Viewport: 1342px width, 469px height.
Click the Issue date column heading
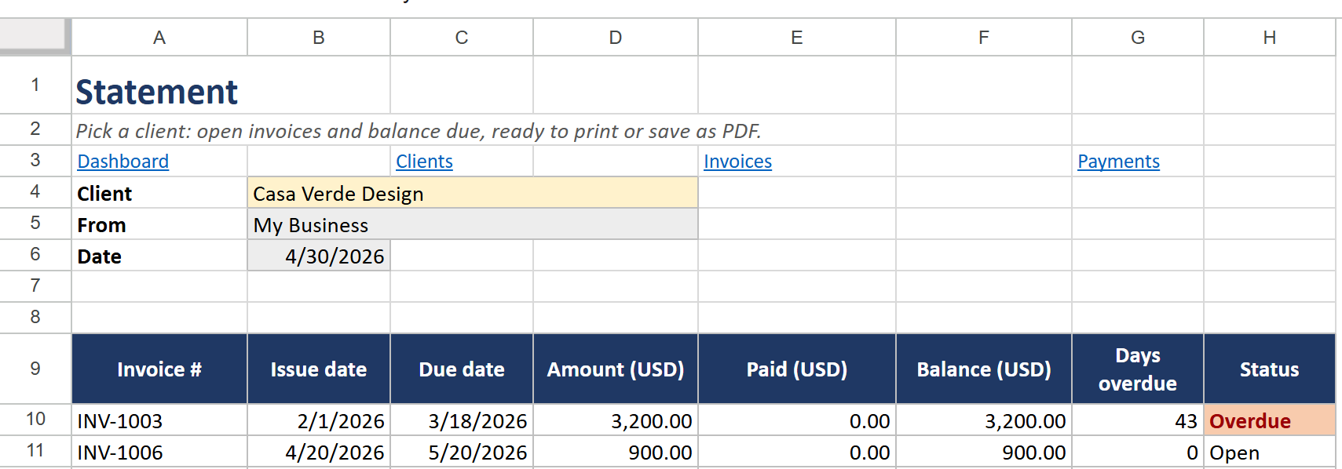tap(319, 369)
